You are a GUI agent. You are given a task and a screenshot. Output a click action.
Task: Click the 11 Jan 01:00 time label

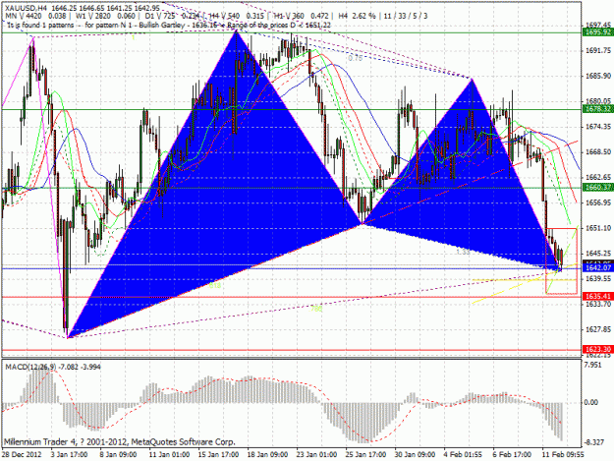point(169,455)
